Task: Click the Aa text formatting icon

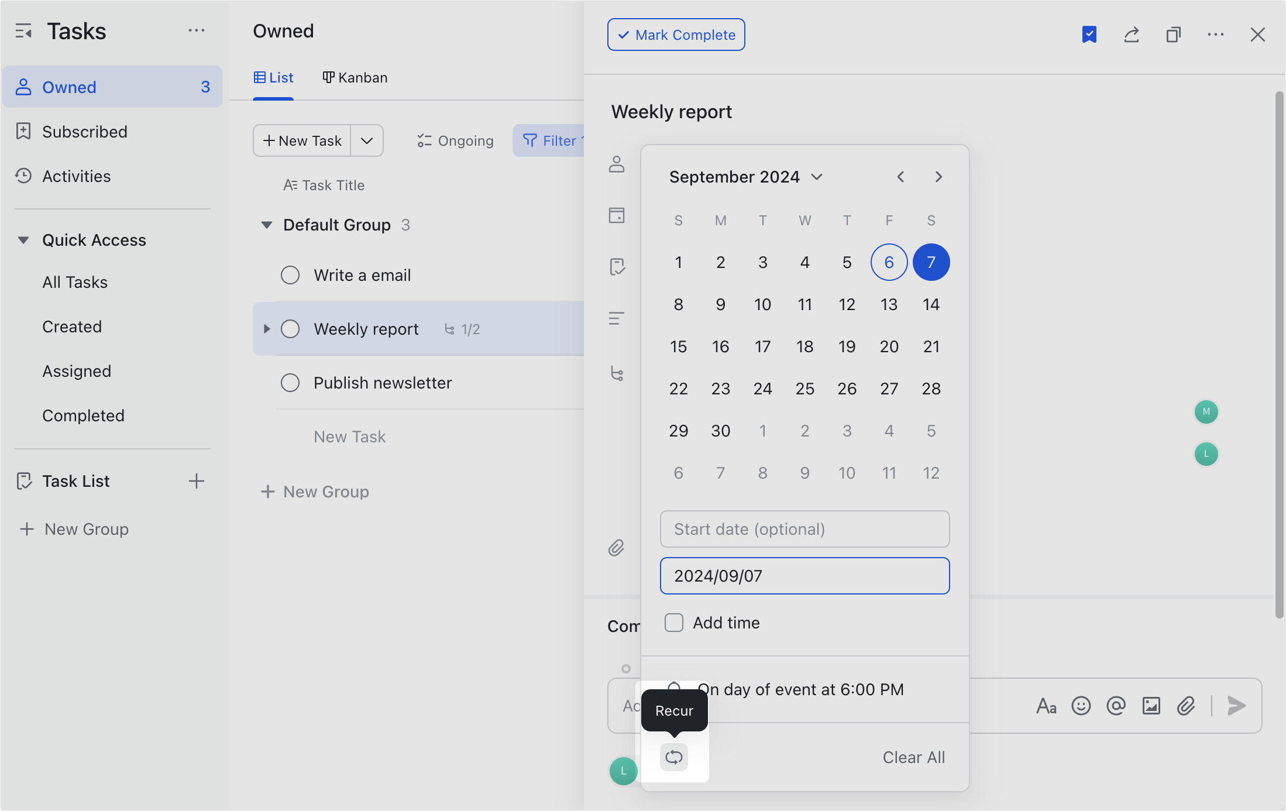Action: click(1046, 706)
